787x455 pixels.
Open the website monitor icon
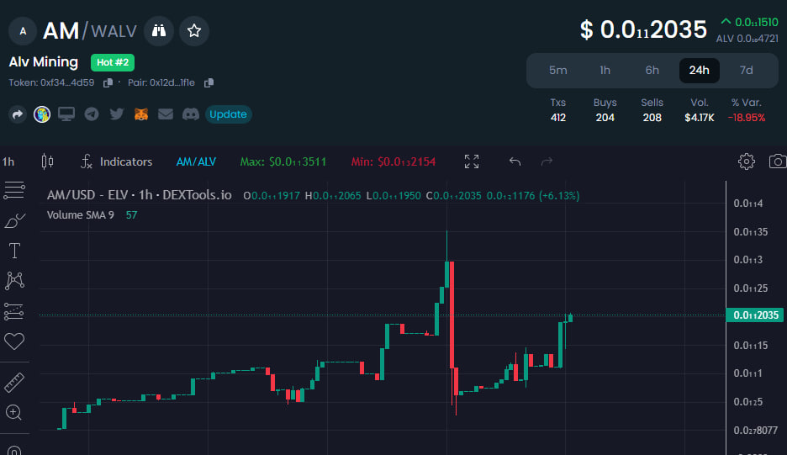pyautogui.click(x=66, y=114)
